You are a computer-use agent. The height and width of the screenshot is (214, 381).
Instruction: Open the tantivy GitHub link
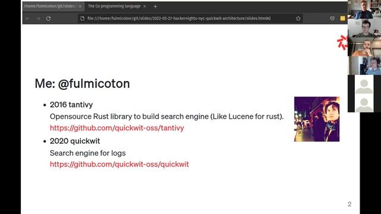point(117,128)
